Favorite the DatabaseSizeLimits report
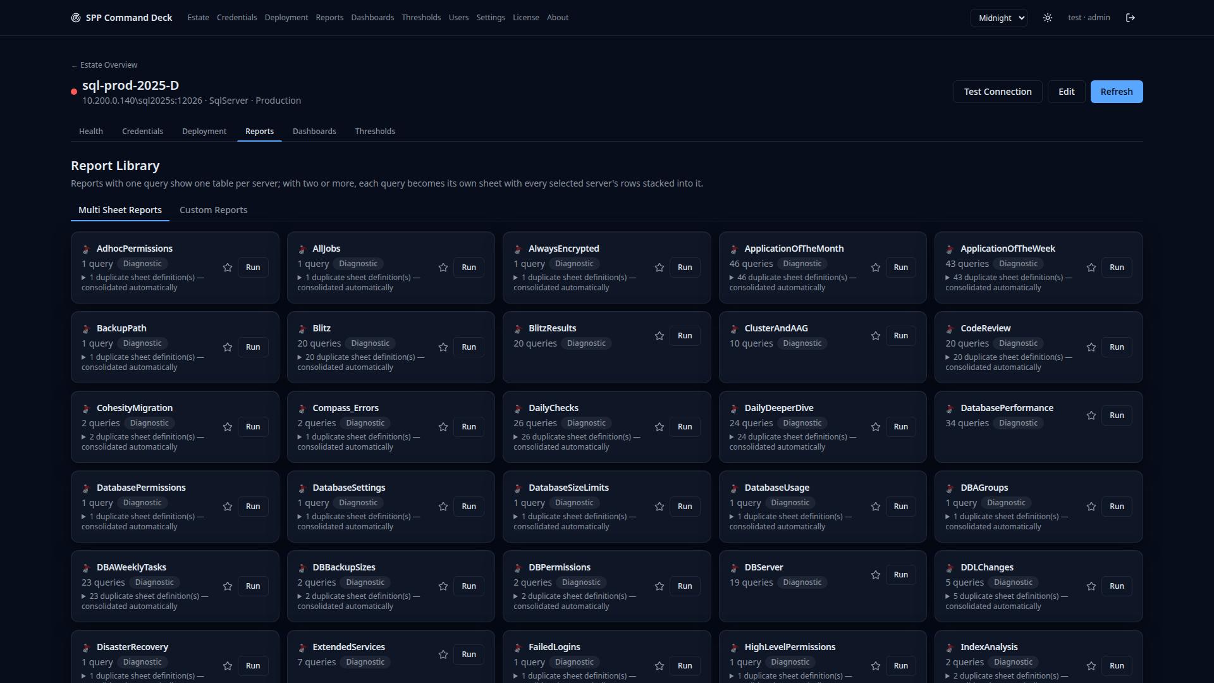1214x683 pixels. [x=659, y=507]
